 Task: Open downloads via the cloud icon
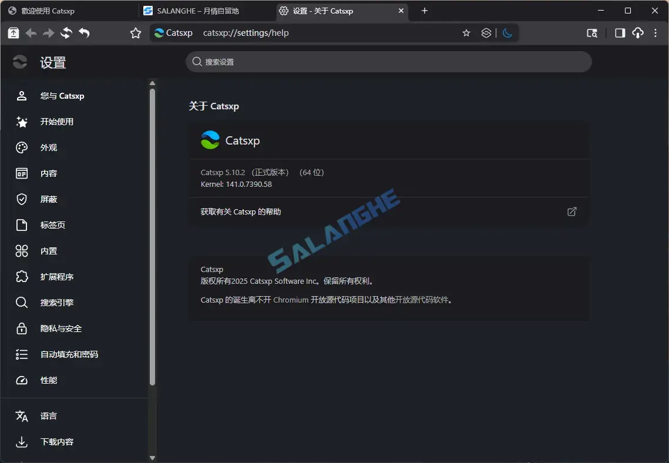point(638,33)
